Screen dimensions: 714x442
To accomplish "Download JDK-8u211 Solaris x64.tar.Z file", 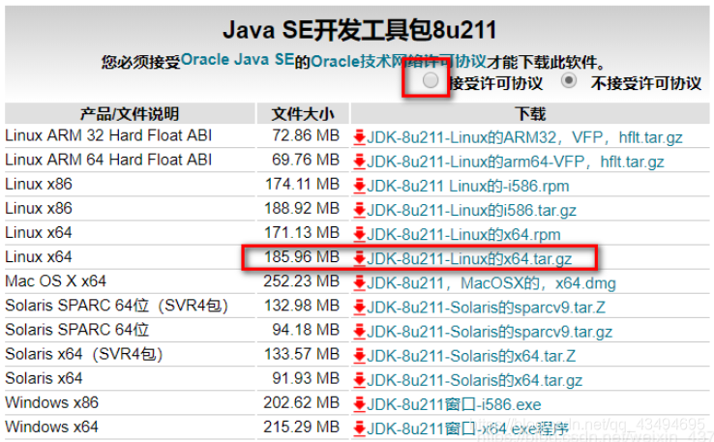I will tap(471, 356).
